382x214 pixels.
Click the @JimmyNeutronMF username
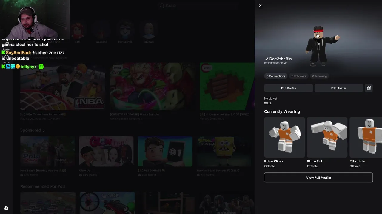[275, 63]
